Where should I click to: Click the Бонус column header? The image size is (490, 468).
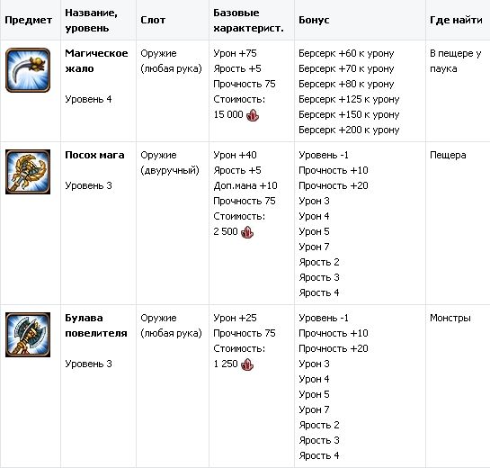tap(314, 21)
